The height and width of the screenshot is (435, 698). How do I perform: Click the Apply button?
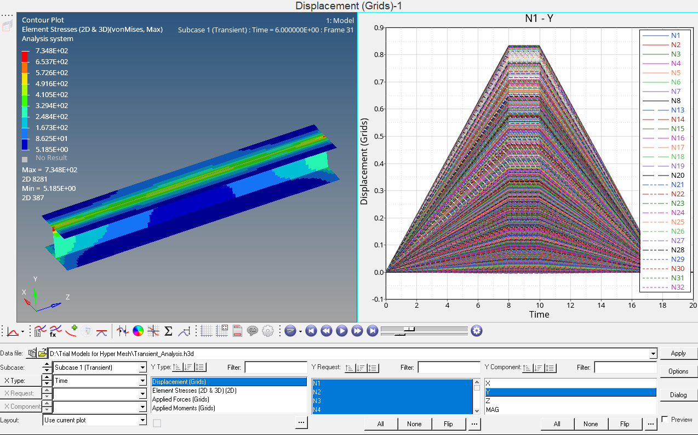click(x=678, y=353)
